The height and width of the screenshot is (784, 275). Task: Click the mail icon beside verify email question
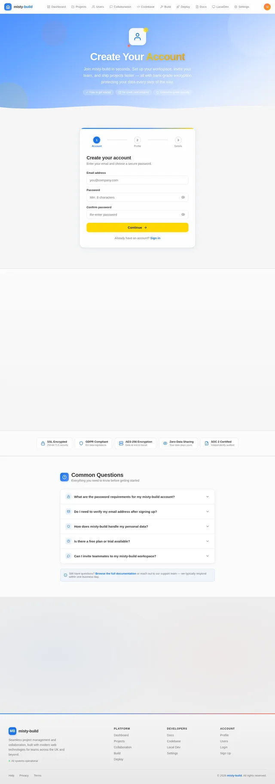[x=68, y=512]
